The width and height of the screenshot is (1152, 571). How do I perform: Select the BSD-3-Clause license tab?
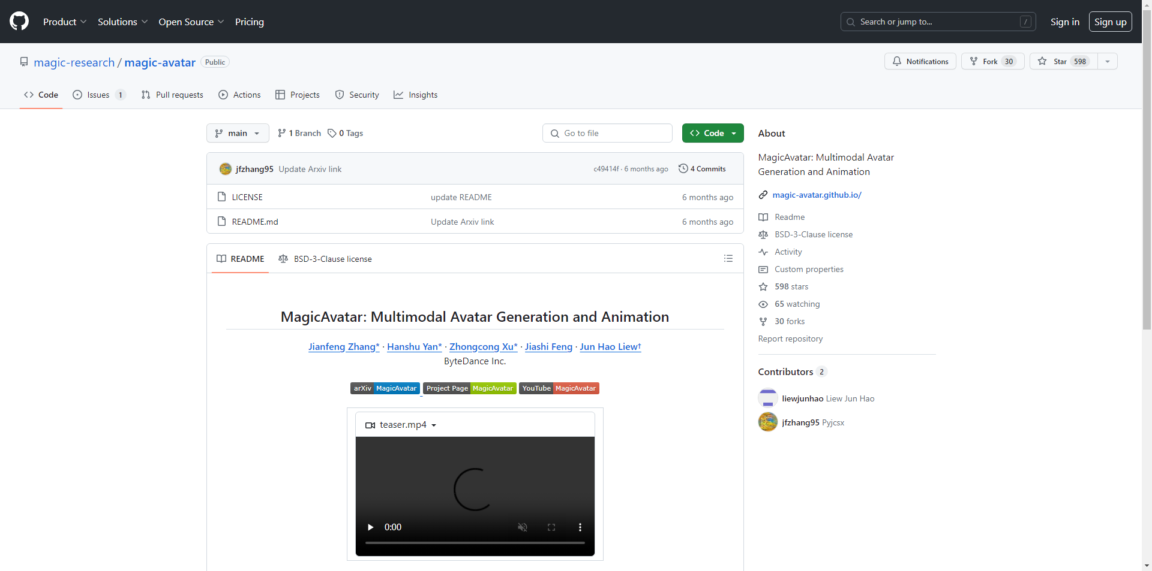point(325,259)
